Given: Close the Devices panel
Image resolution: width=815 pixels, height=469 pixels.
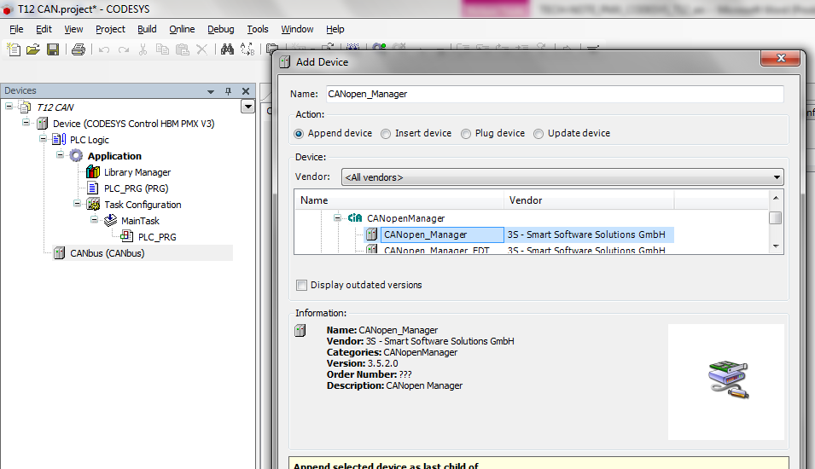Looking at the screenshot, I should coord(246,91).
